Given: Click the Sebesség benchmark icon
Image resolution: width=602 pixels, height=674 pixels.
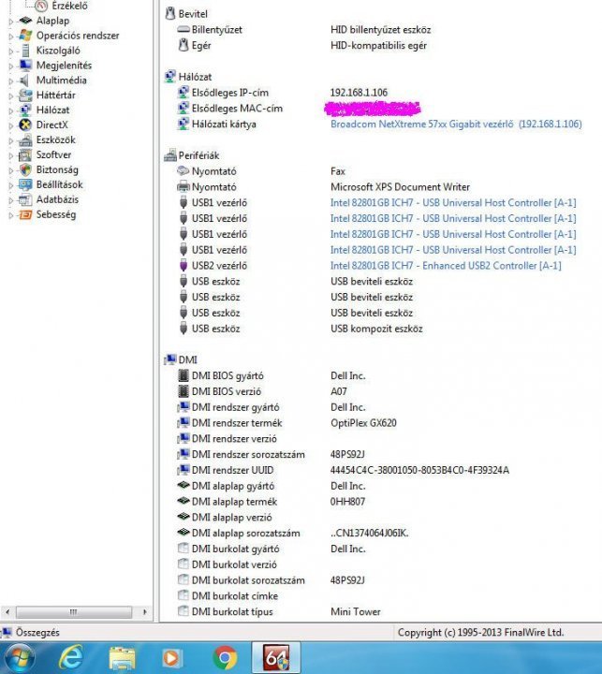Looking at the screenshot, I should pos(26,214).
